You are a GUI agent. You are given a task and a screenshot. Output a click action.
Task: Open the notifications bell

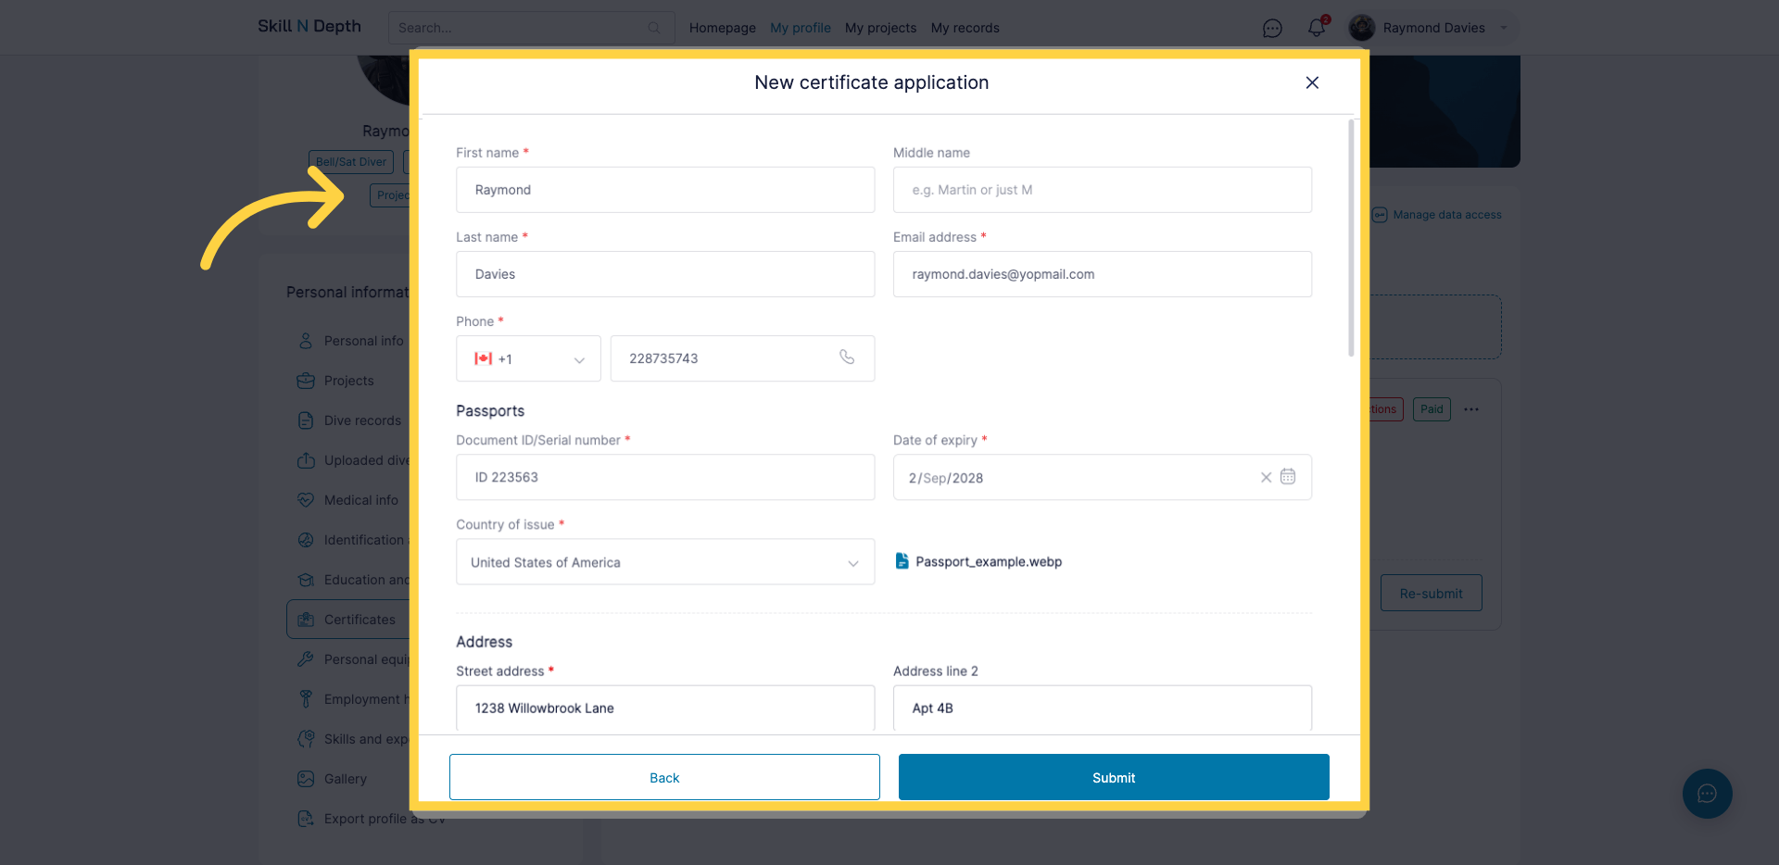pos(1316,28)
